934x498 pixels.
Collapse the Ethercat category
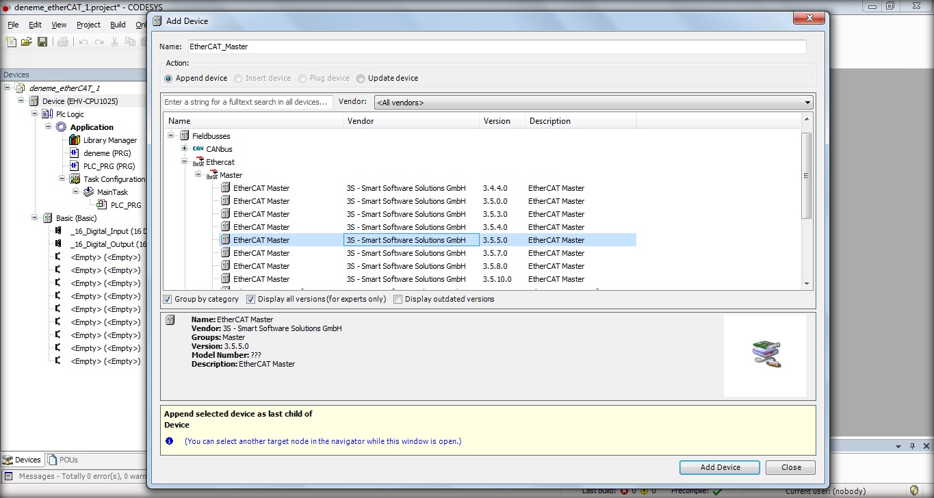tap(184, 162)
